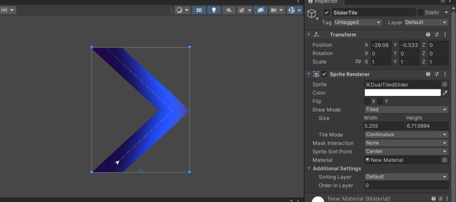Toggle the SliderTile active checkbox
The width and height of the screenshot is (456, 202).
(326, 13)
